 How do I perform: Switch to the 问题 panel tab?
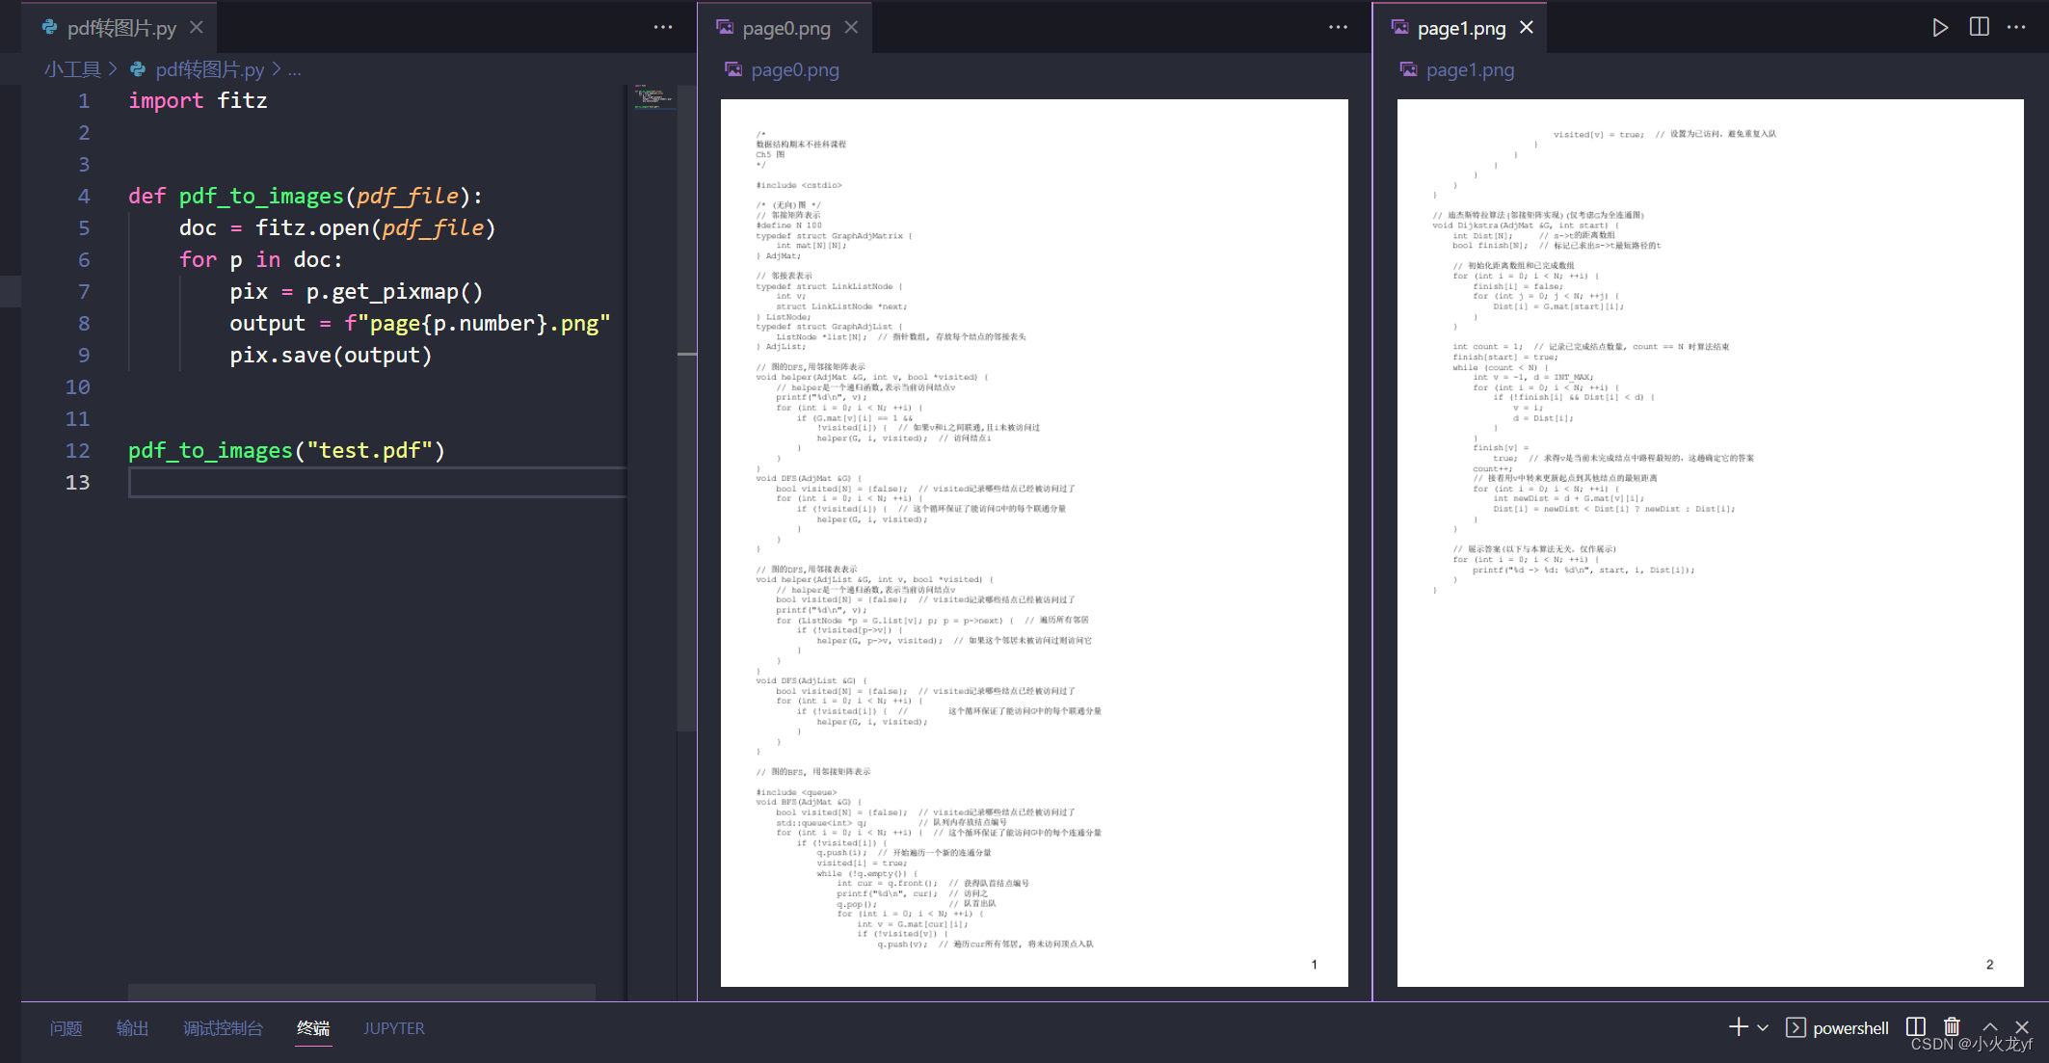coord(66,1028)
